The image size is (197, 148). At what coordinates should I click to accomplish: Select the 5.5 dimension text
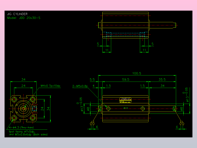[x=92, y=80]
